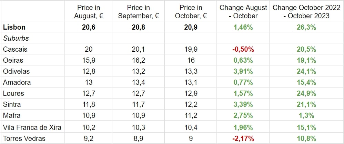Click Torres Vedras's -2,17% change value
The height and width of the screenshot is (144, 344).
pyautogui.click(x=243, y=138)
